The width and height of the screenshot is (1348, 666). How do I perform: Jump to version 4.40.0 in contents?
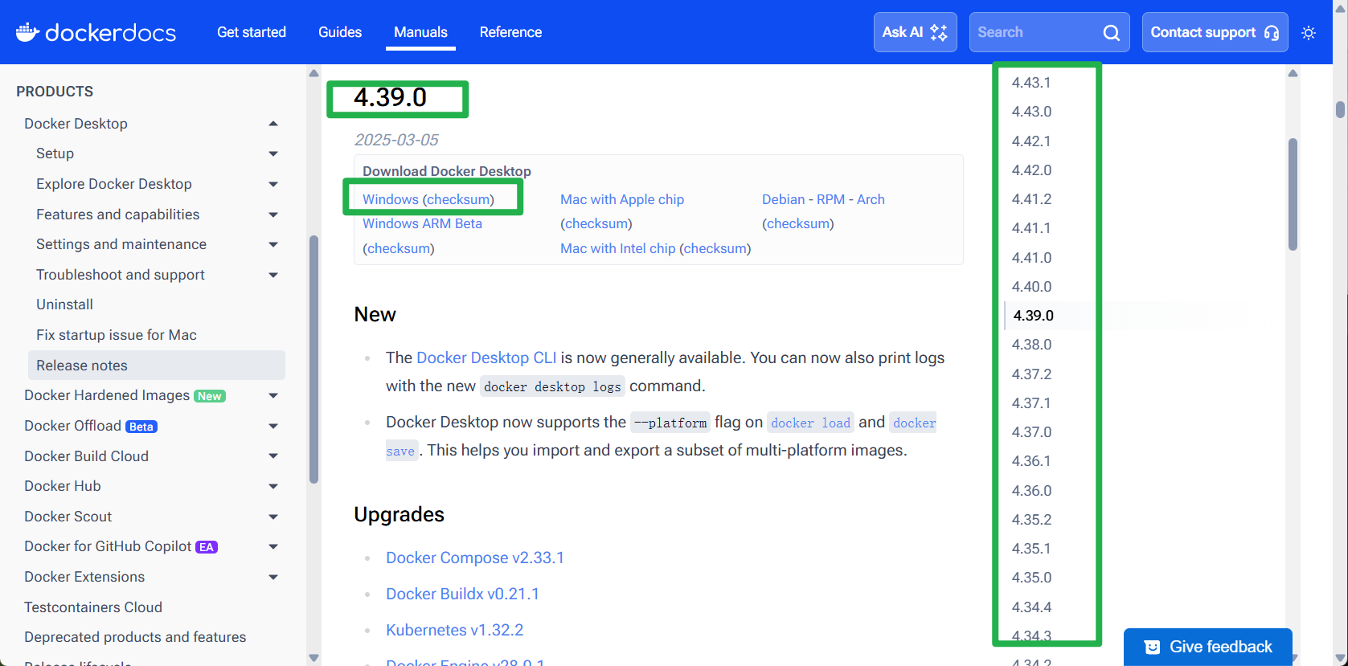pos(1031,287)
